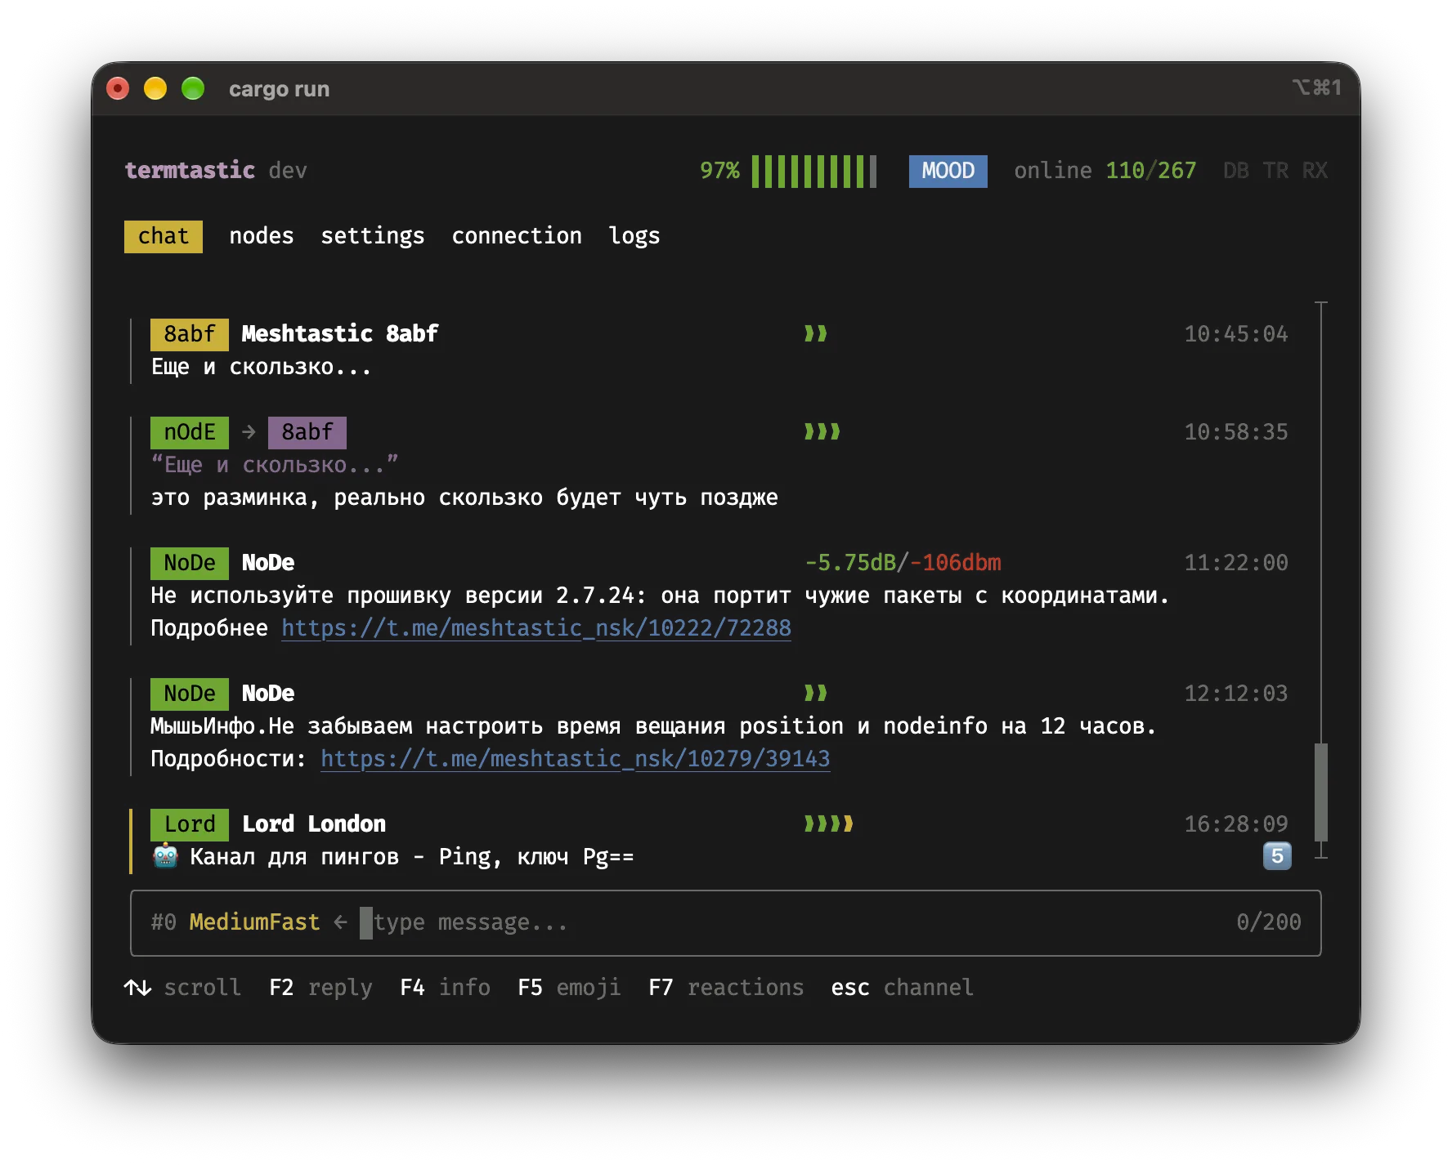Click the green zoom window button
The height and width of the screenshot is (1165, 1452).
point(193,88)
